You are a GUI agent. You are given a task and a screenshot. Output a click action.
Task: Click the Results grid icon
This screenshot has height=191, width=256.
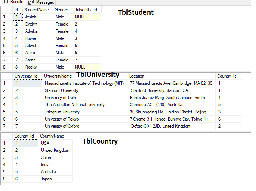point(5,2)
